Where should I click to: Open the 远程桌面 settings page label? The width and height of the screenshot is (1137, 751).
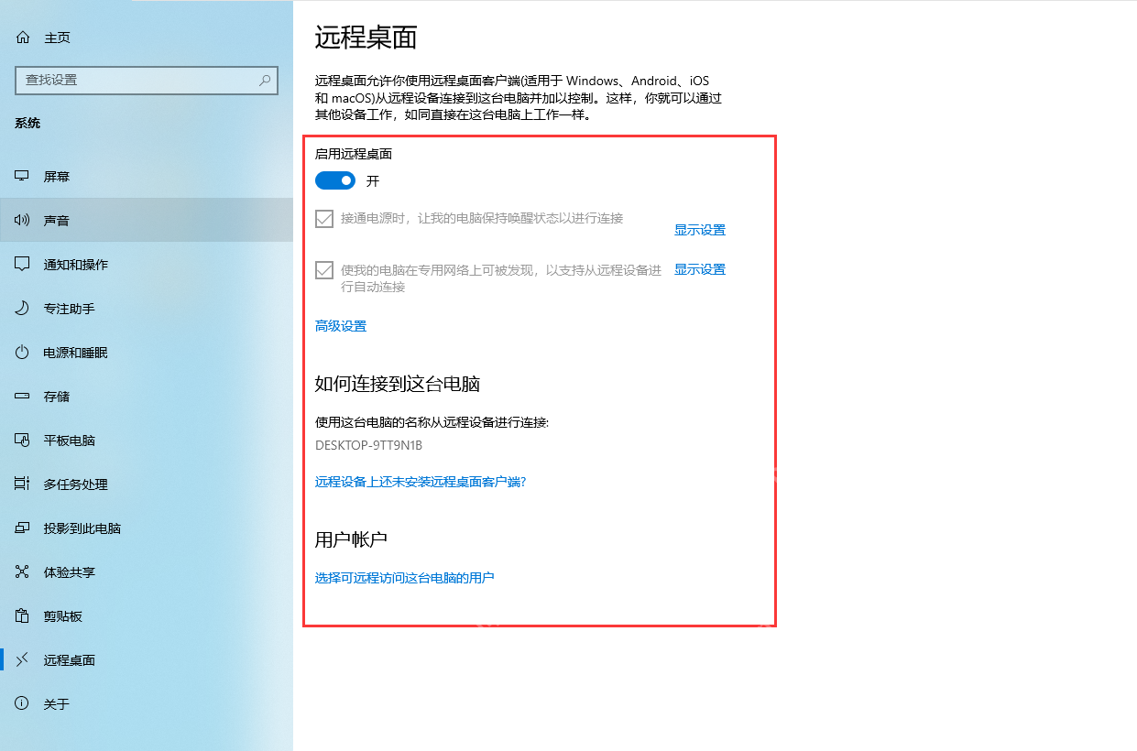[70, 660]
